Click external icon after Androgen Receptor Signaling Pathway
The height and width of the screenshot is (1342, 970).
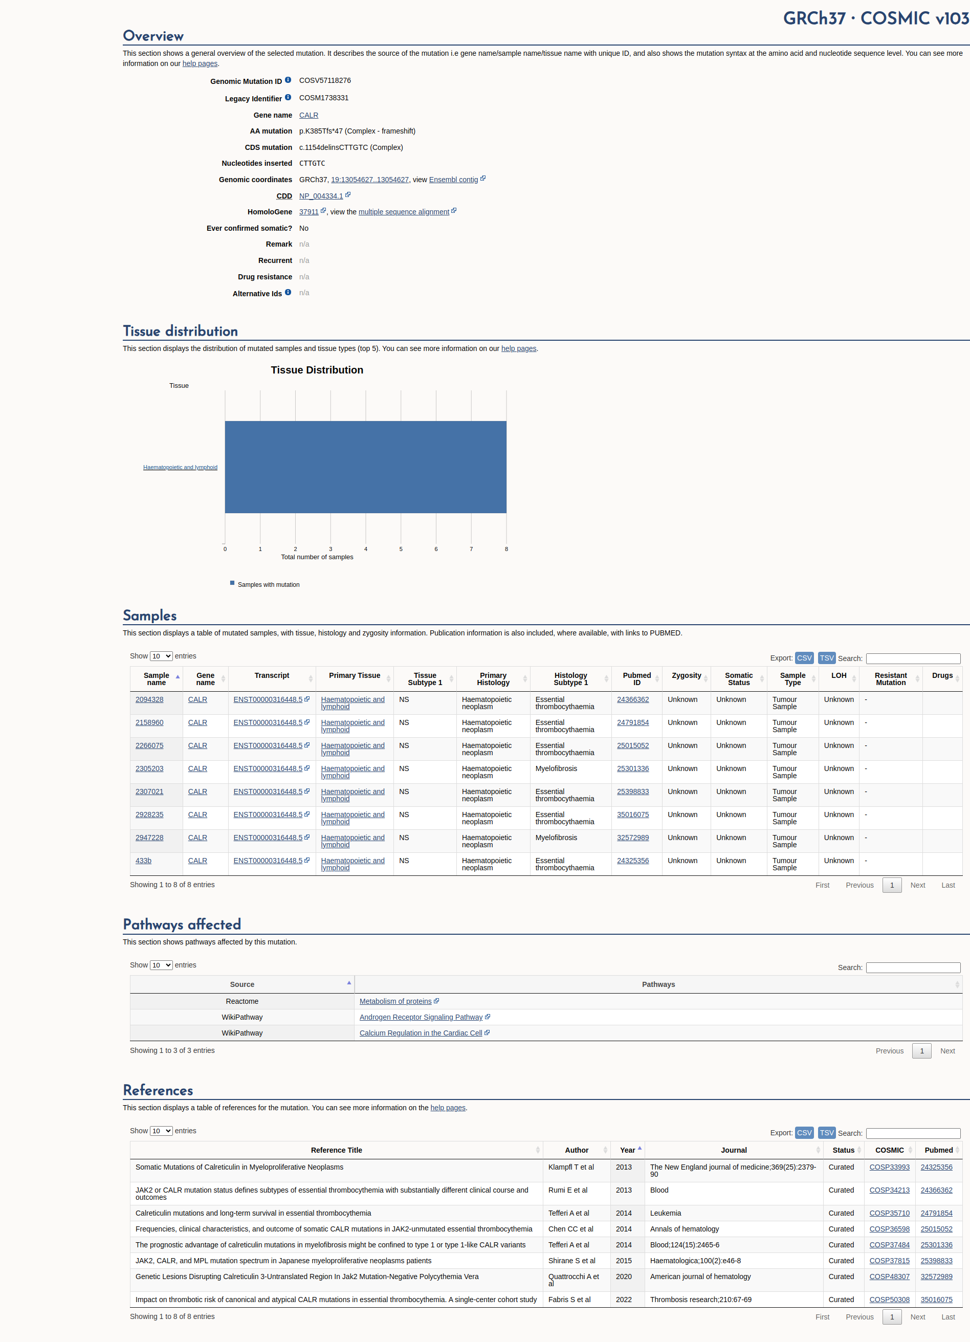click(488, 1017)
